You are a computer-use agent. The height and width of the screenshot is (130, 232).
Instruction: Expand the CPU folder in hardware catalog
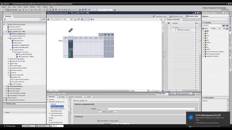pyautogui.click(x=203, y=36)
